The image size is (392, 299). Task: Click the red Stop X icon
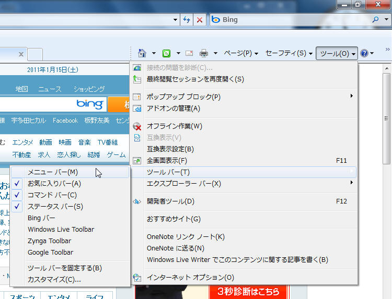click(x=200, y=19)
